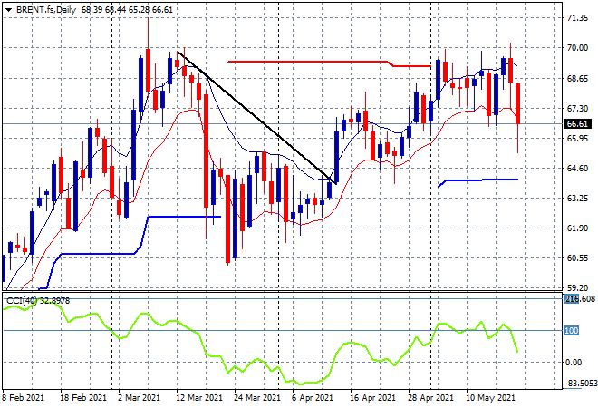Viewport: 598px width, 408px height.
Task: Click the 10 May 2021 date label
Action: (490, 398)
